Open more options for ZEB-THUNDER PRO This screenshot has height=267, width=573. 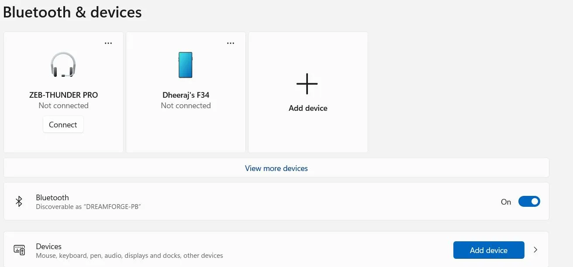pos(108,43)
